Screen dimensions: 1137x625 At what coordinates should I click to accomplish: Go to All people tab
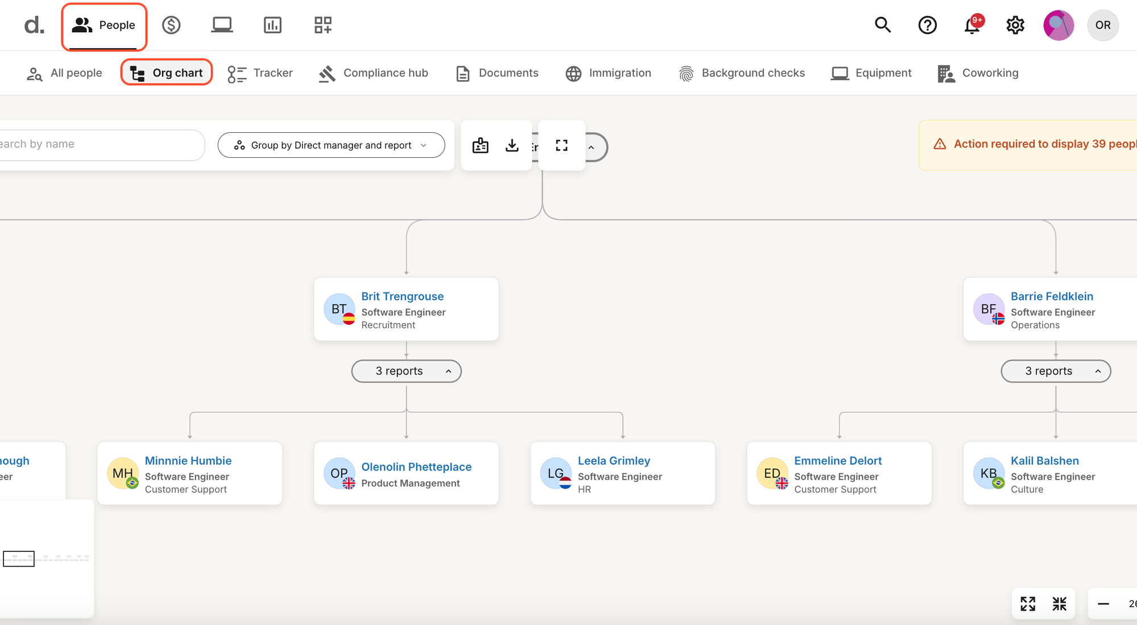[64, 73]
